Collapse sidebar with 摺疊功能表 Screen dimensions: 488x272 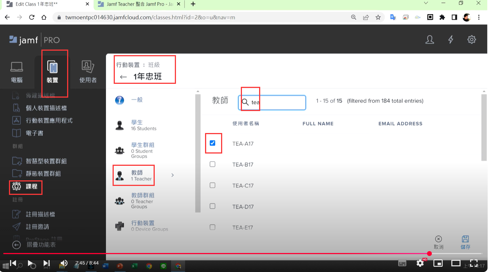point(34,245)
